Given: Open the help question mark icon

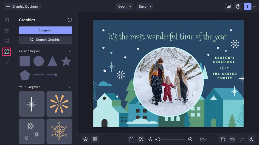Looking at the screenshot, I should tap(238, 7).
